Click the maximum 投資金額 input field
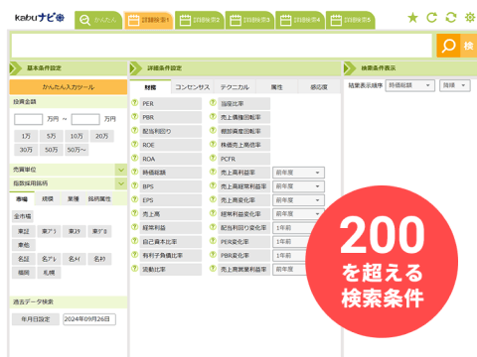This screenshot has width=477, height=357. coord(85,119)
